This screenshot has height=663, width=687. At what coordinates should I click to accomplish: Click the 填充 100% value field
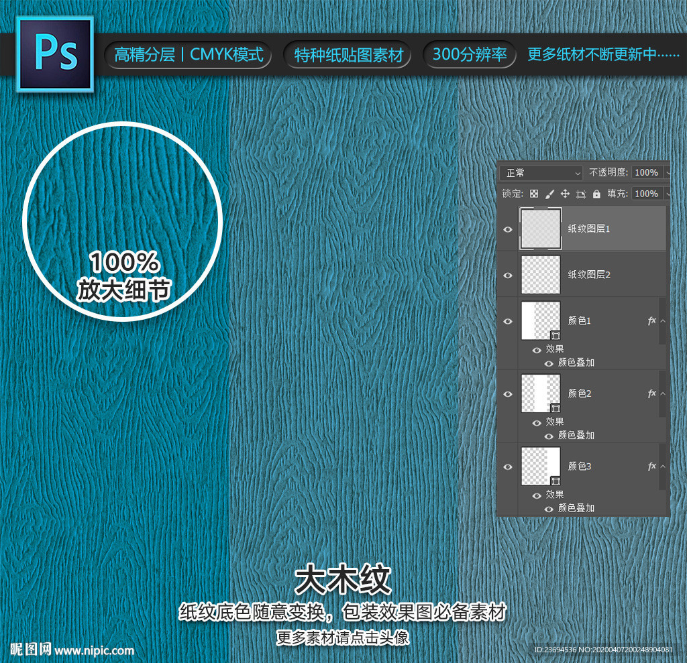(x=647, y=194)
